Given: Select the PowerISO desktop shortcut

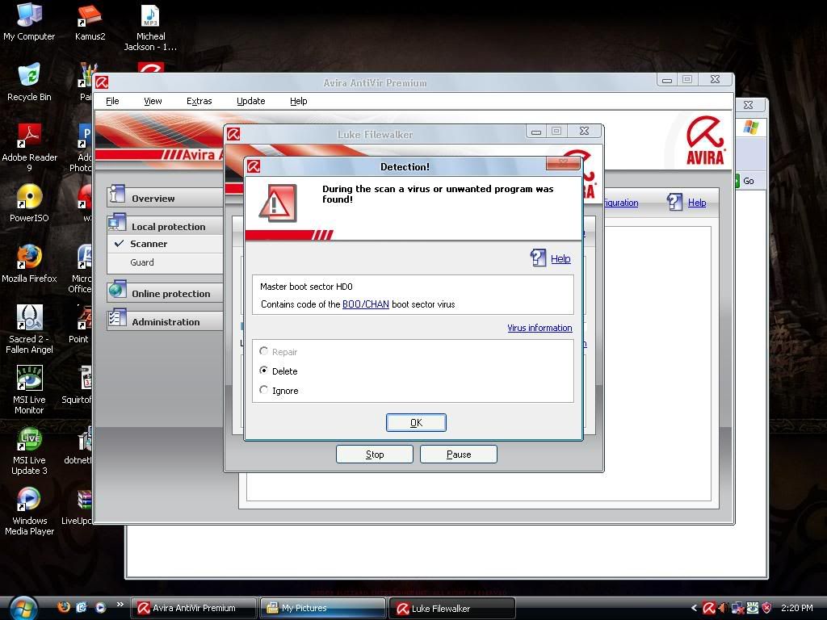Looking at the screenshot, I should coord(29,203).
